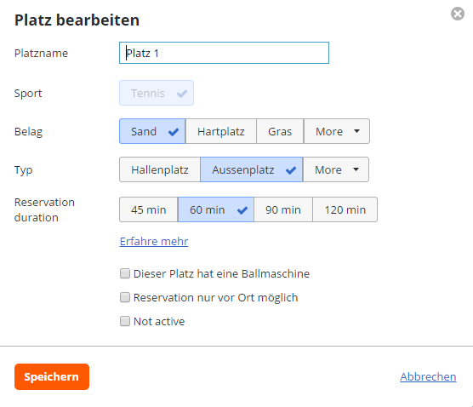Choose Aussenplatz court type
Screen dimensions: 473x407
tap(252, 169)
